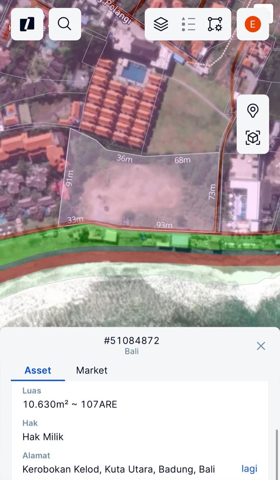Tap the 93m boundary label
The height and width of the screenshot is (480, 280).
(164, 225)
